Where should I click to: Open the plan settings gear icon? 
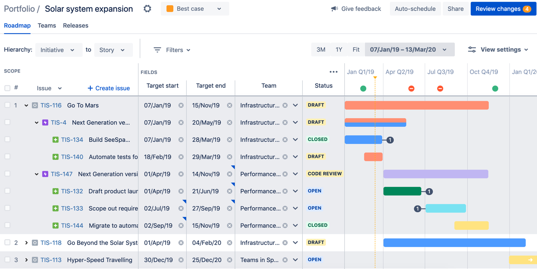(x=147, y=9)
